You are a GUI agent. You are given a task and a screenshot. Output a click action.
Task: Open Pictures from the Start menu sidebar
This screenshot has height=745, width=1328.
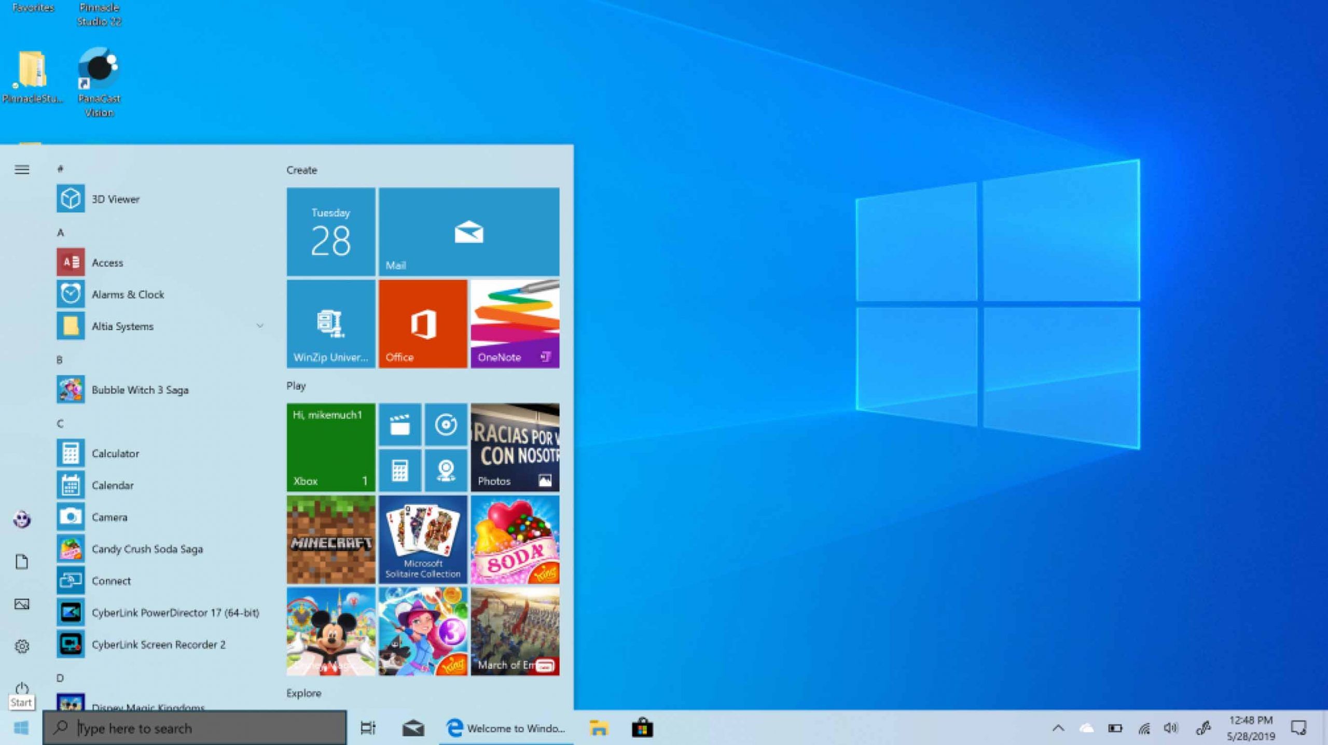click(x=22, y=603)
